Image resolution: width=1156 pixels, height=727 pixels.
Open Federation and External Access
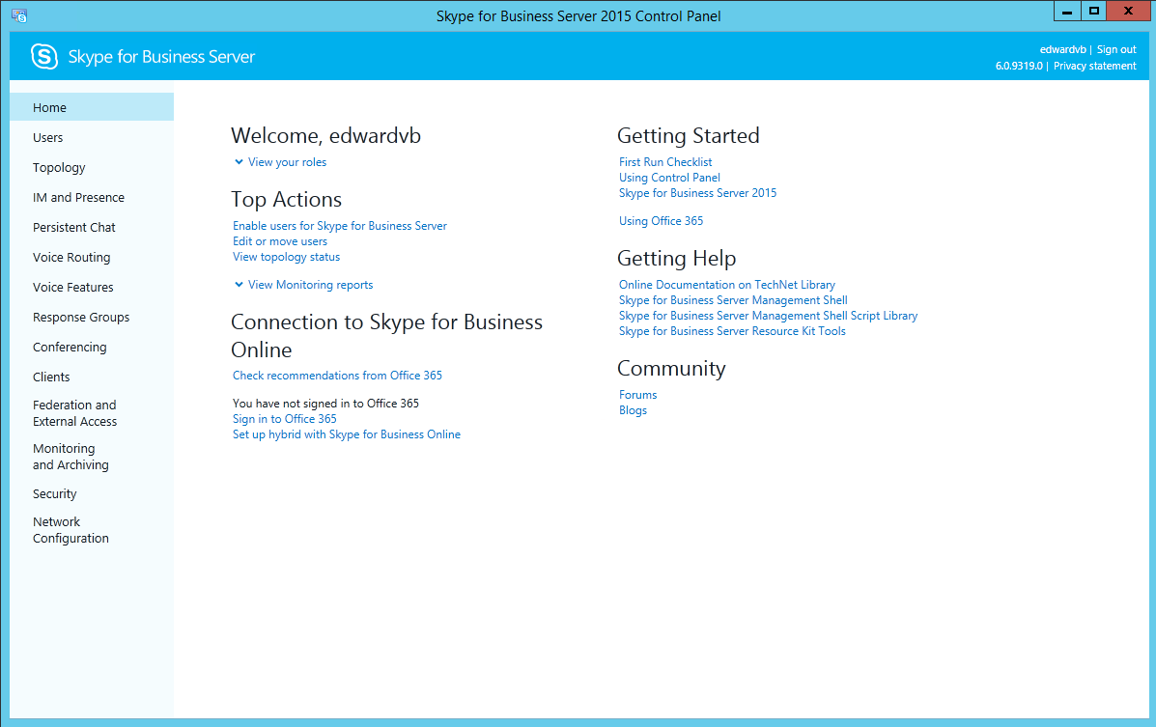point(74,413)
